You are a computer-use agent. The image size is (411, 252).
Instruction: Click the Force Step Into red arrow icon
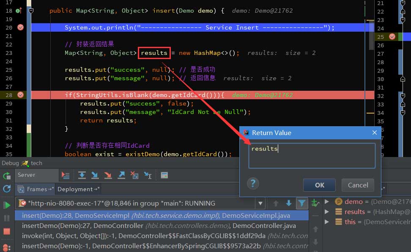pos(108,175)
